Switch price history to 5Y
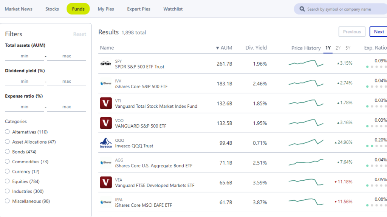 pyautogui.click(x=348, y=48)
